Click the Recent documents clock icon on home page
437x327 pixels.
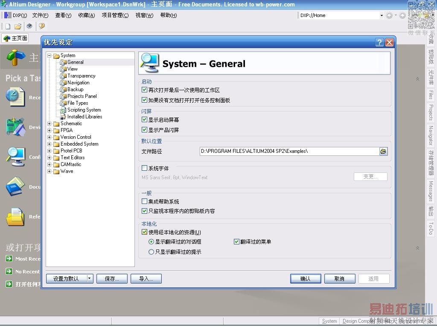pyautogui.click(x=16, y=97)
